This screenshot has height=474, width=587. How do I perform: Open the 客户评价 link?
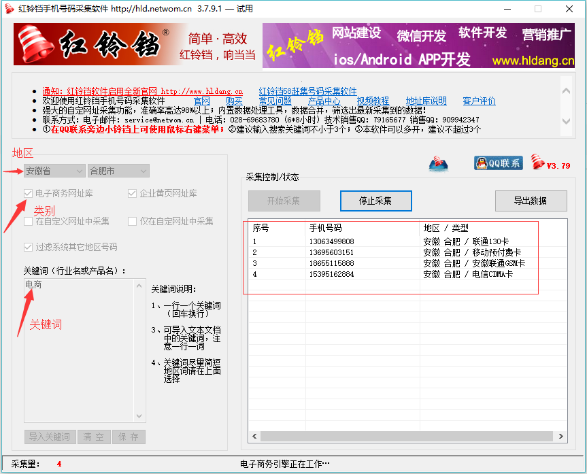coord(479,101)
